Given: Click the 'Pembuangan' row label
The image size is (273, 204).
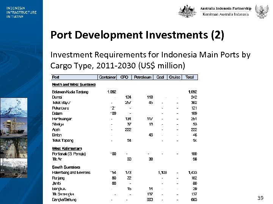Looking at the screenshot, I should click(62, 119).
